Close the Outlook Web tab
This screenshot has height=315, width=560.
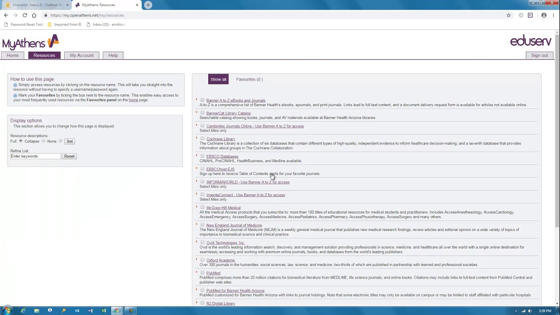pyautogui.click(x=67, y=5)
